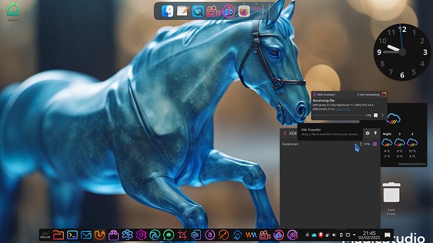Open the circular media player icon in top dock

click(228, 11)
